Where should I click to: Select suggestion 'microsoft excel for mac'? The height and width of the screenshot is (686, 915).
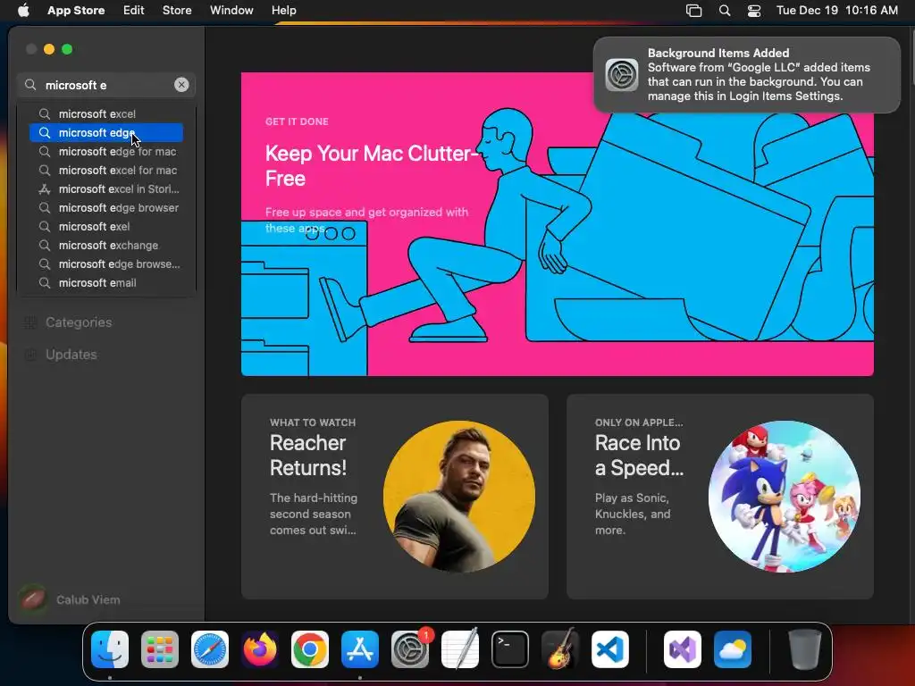106,171
